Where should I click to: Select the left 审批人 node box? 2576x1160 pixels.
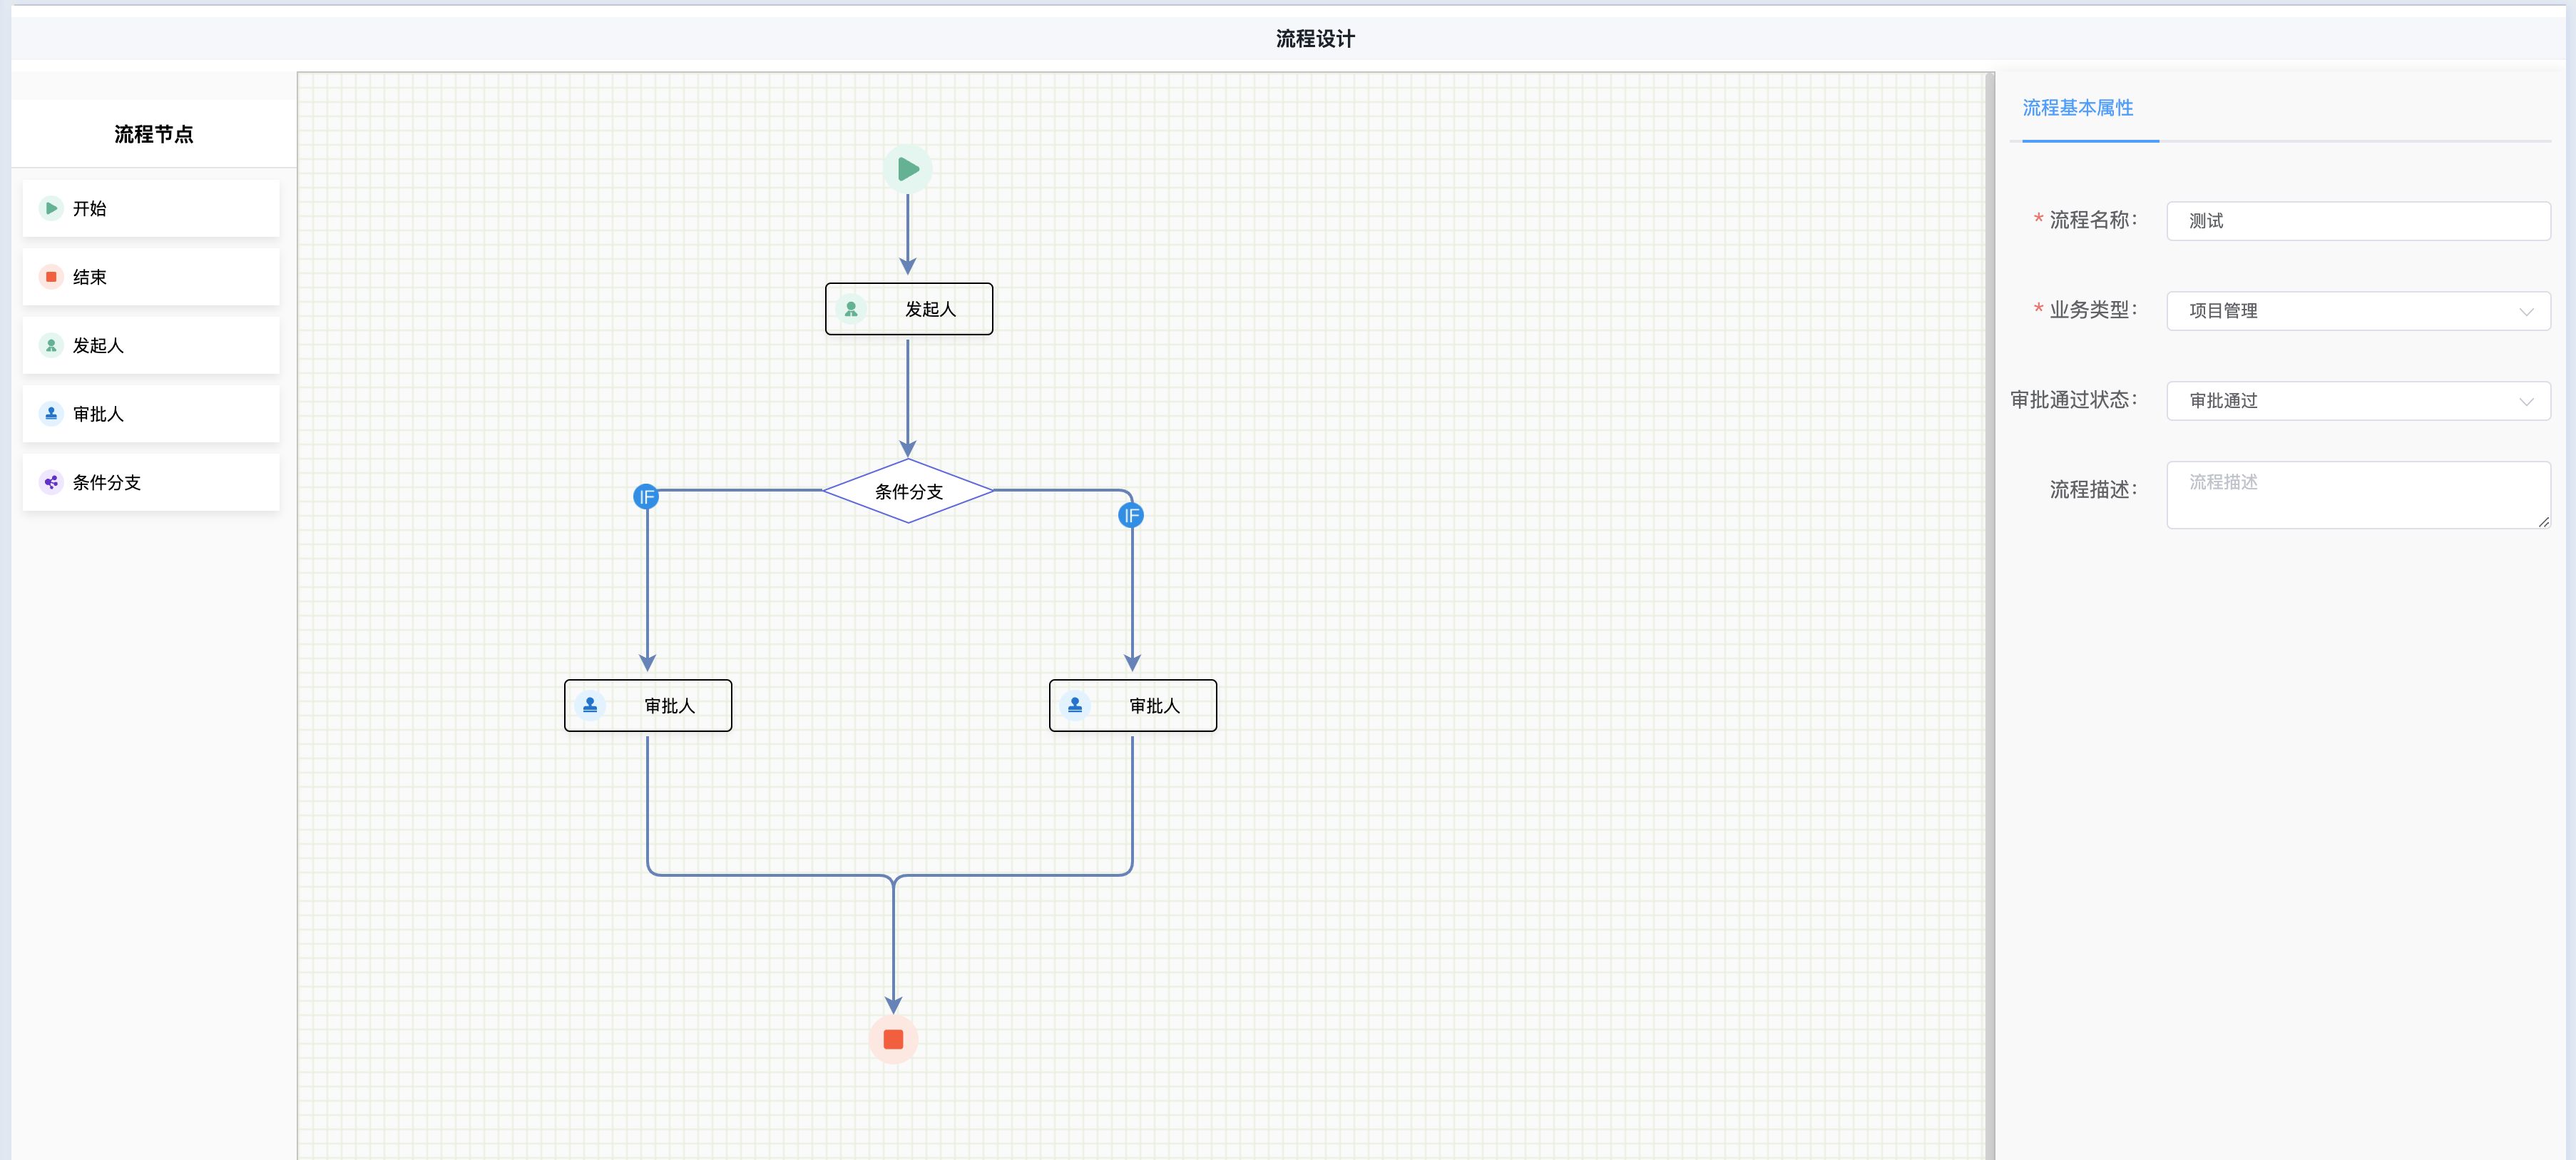(x=648, y=705)
